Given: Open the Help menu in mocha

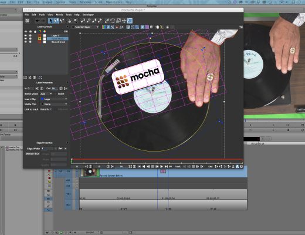Looking at the screenshot, I should click(x=77, y=15).
